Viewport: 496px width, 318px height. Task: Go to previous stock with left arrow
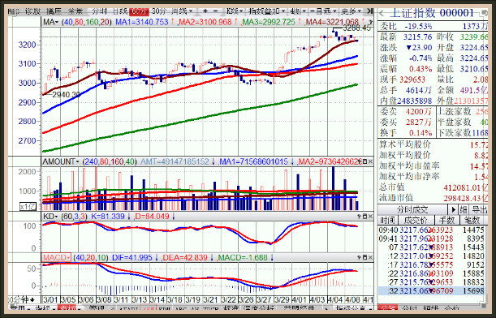[x=382, y=13]
